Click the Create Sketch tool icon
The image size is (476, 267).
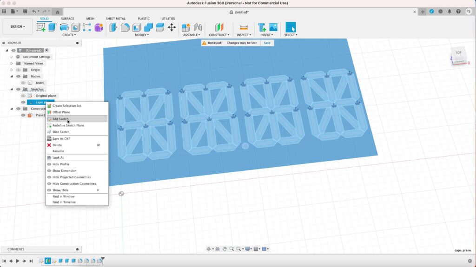point(41,27)
